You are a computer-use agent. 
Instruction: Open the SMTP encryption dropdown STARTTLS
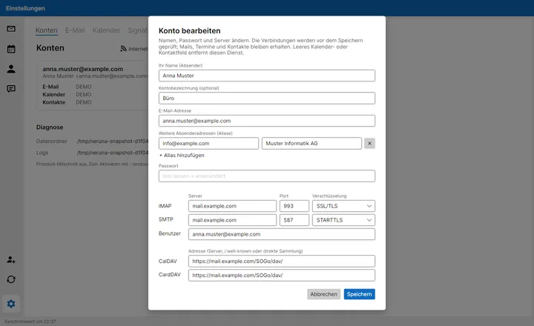pos(343,220)
